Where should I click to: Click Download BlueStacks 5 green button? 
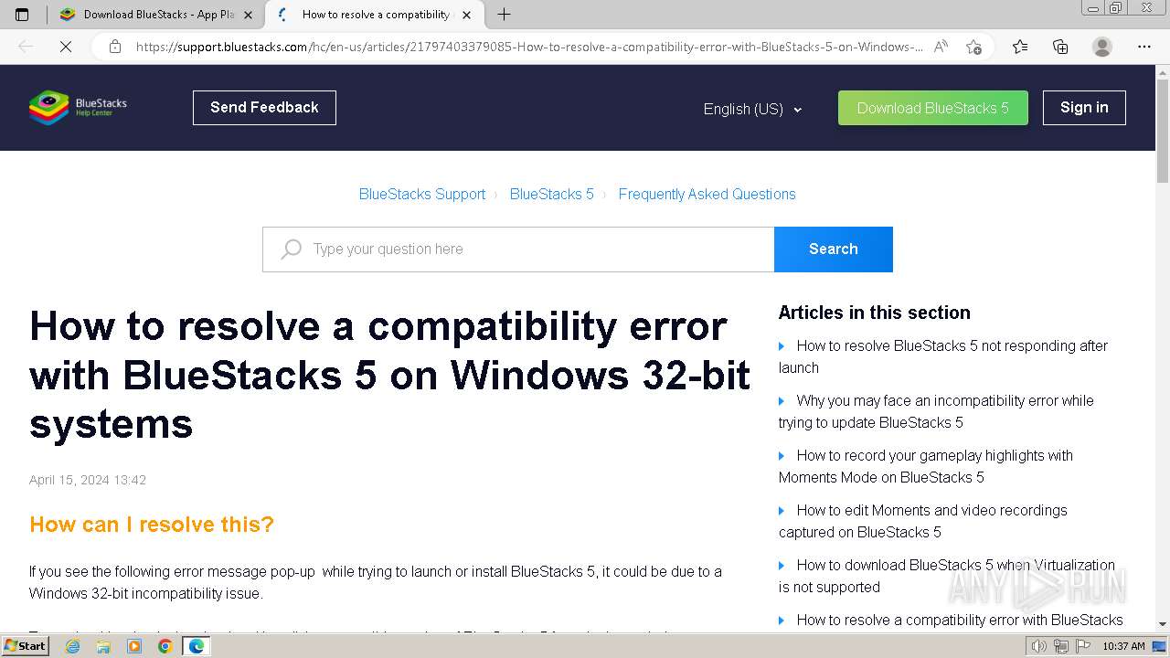coord(933,108)
